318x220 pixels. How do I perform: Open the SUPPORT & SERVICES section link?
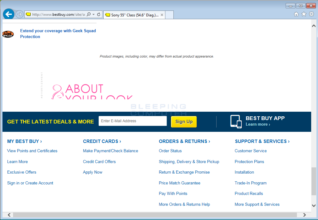(262, 141)
